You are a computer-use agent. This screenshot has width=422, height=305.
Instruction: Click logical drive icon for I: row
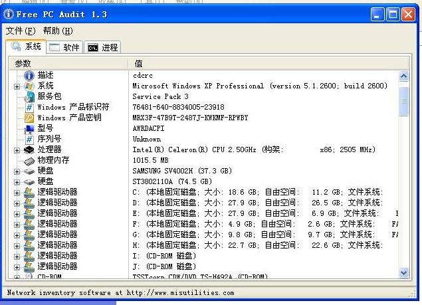pos(29,256)
